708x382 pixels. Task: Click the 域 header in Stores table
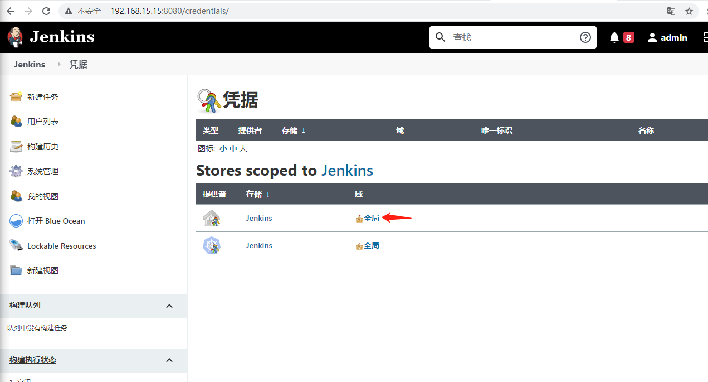point(359,194)
